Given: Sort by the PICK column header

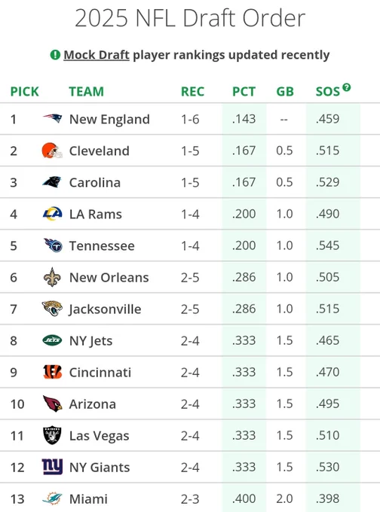Looking at the screenshot, I should pos(25,91).
